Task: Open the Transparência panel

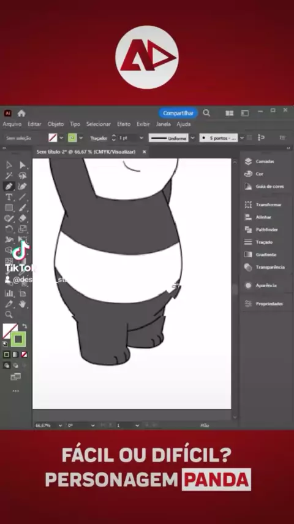Action: tap(265, 267)
